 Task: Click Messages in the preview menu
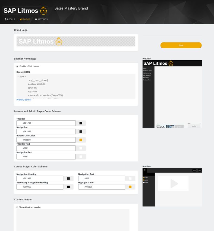(x=146, y=78)
